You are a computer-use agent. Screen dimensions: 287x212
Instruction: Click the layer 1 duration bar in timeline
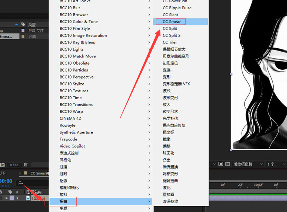click(x=248, y=198)
